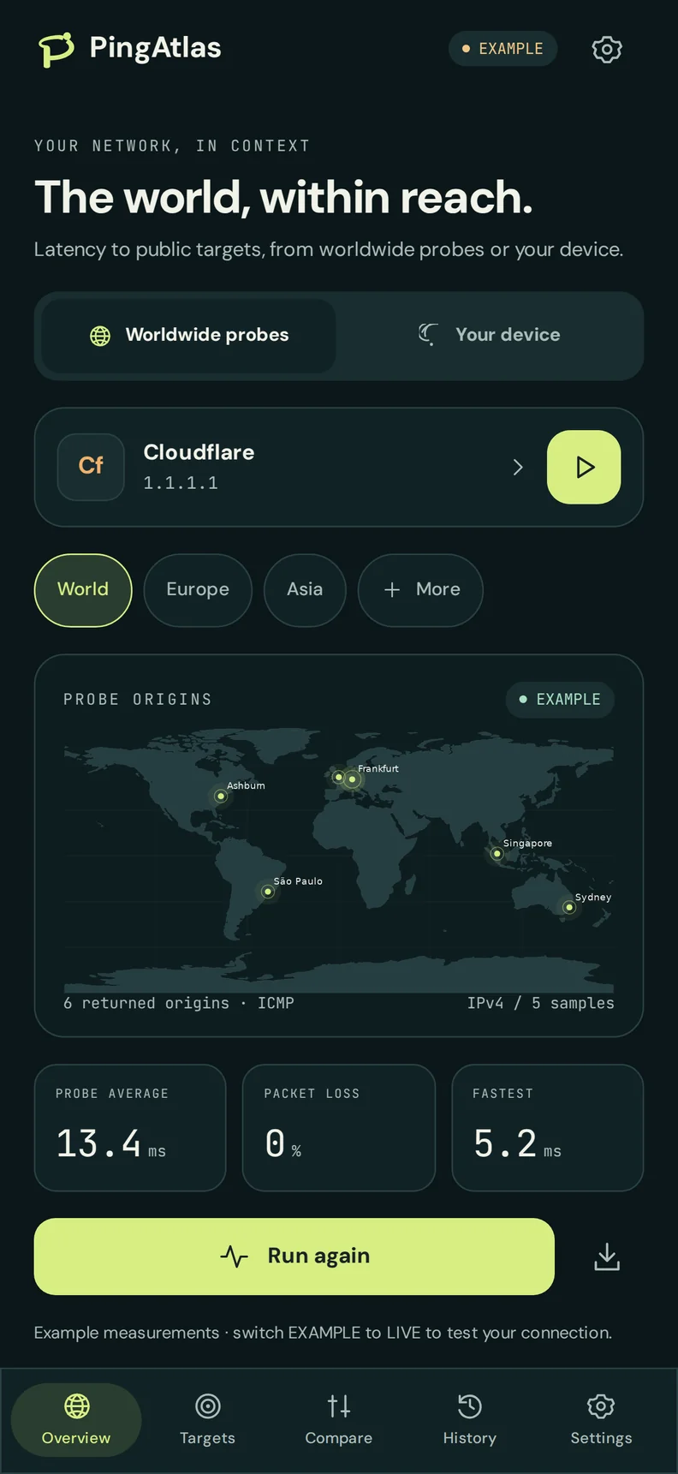Open settings via header gear icon
678x1474 pixels.
[x=607, y=49]
